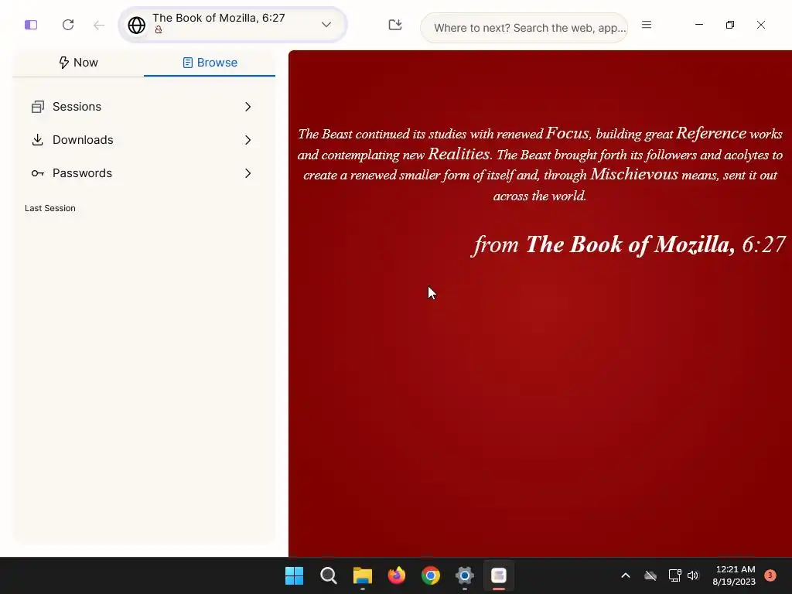792x594 pixels.
Task: Click the Passwords key icon
Action: tap(37, 173)
